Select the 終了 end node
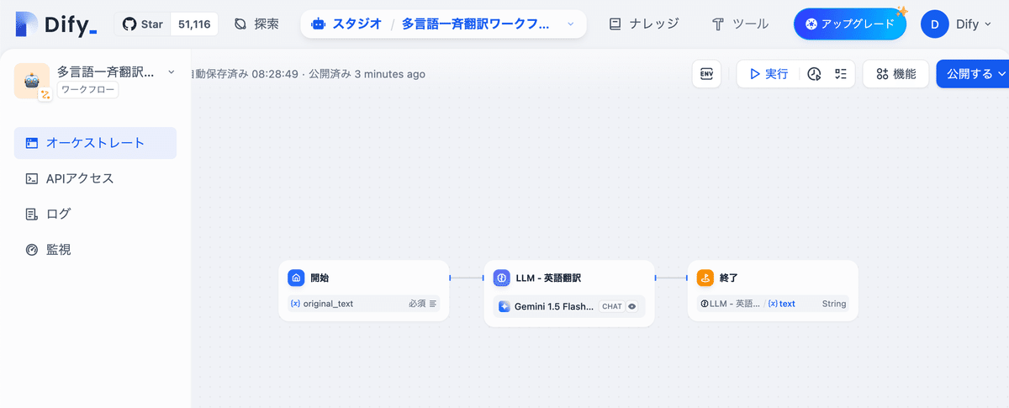Viewport: 1009px width, 408px height. [x=774, y=290]
